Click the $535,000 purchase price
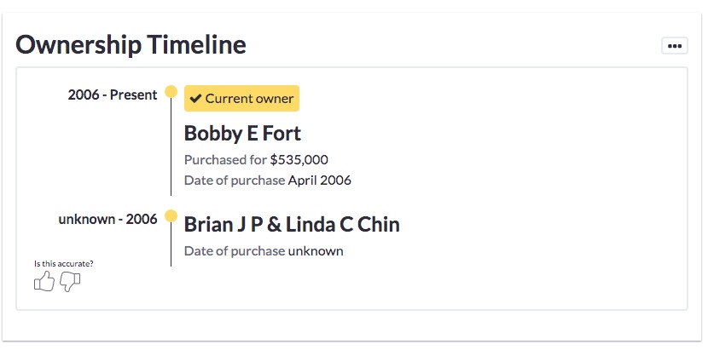 click(299, 159)
